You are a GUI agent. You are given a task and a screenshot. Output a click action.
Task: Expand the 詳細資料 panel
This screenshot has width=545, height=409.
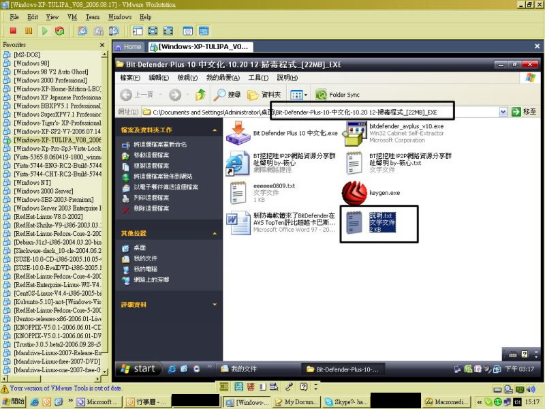(x=215, y=305)
